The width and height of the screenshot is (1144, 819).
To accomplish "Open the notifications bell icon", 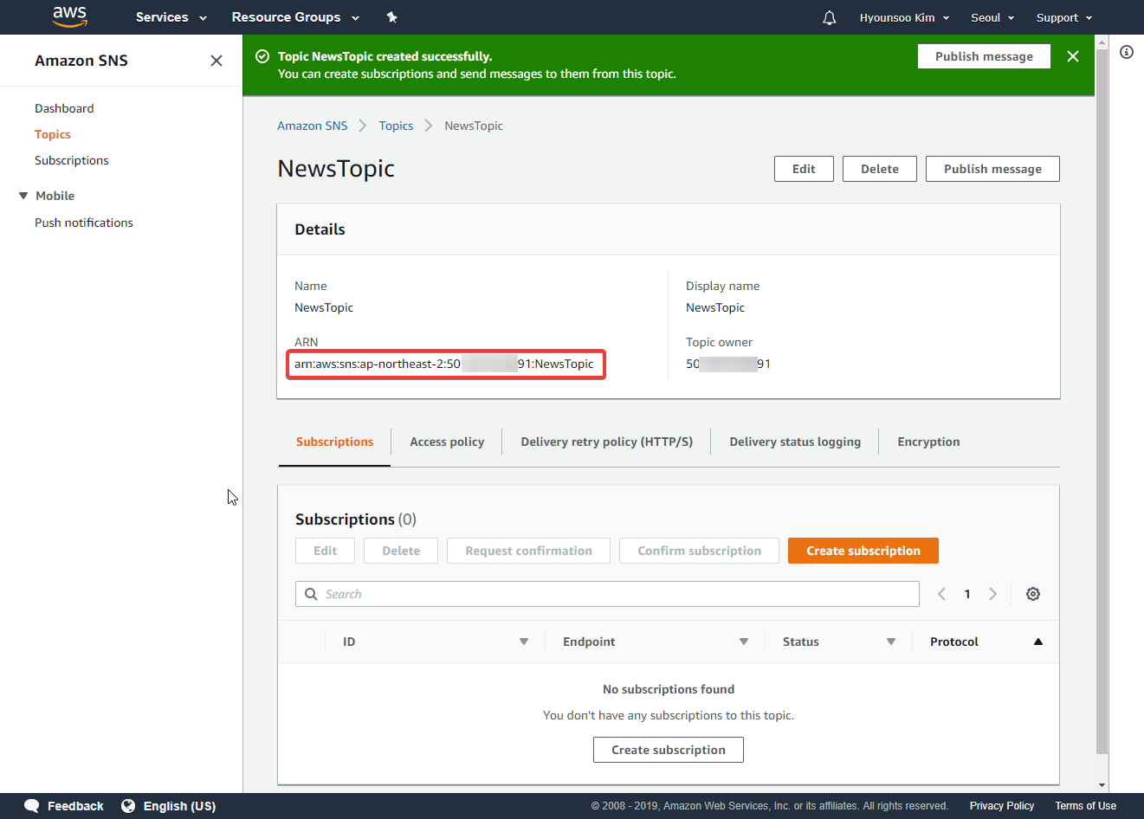I will point(830,17).
